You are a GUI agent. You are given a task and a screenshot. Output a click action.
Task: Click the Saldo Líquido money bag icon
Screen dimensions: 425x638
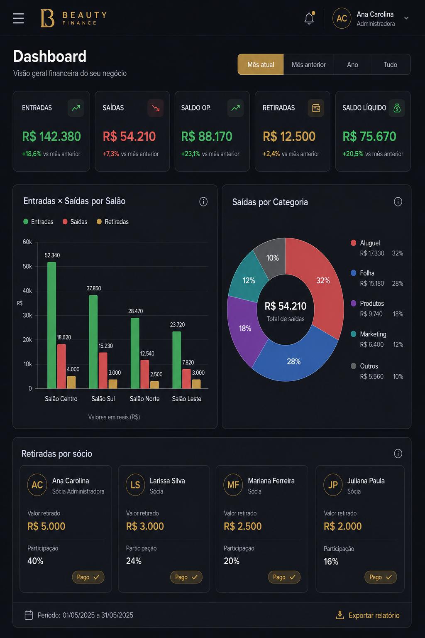pos(397,108)
